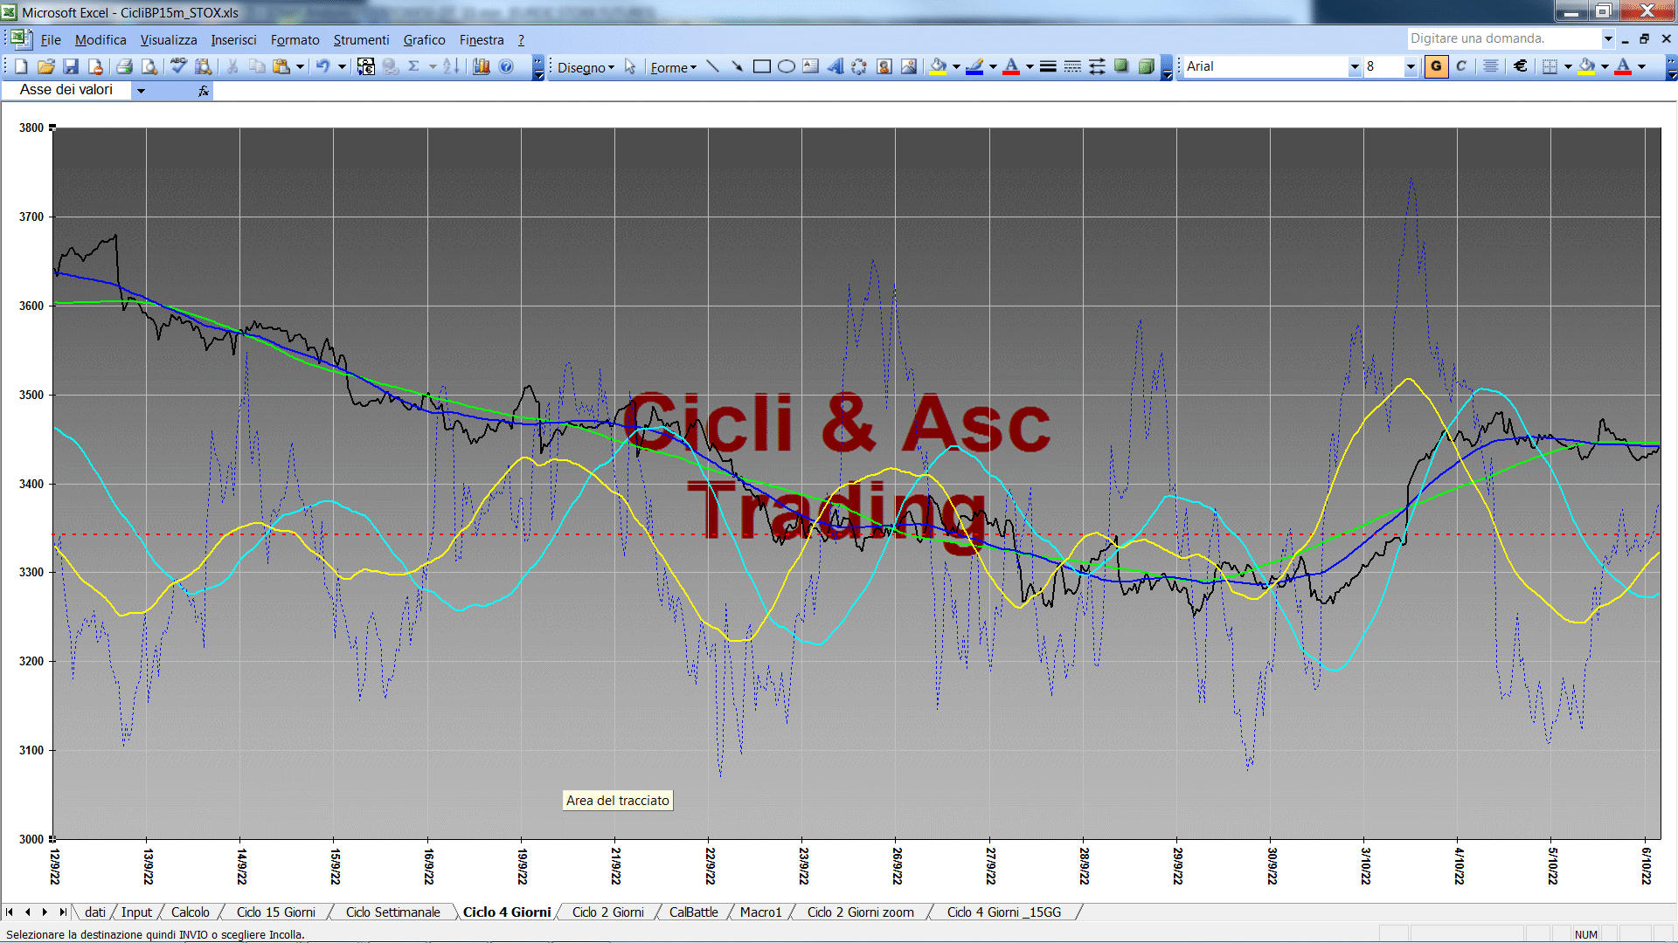Viewport: 1678px width, 943px height.
Task: Open the Disegno dropdown menu
Action: click(x=586, y=67)
